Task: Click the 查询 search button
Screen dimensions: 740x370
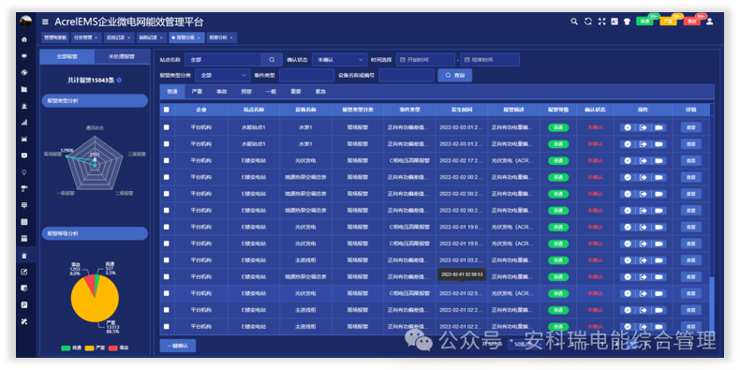Action: tap(455, 76)
